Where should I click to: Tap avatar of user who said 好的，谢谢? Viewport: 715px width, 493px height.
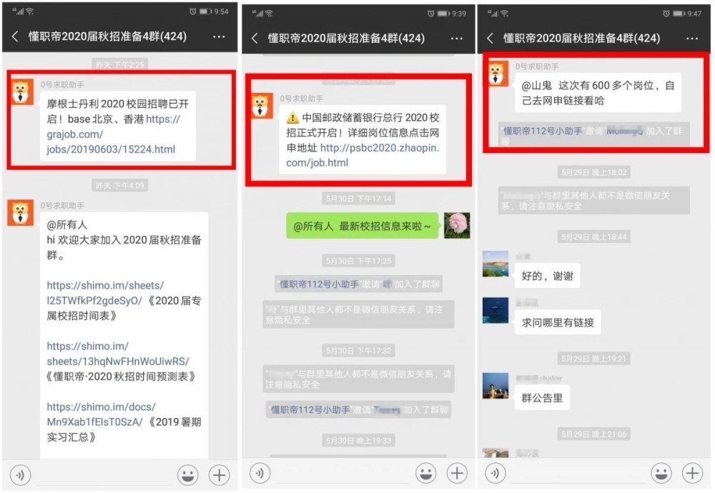(x=495, y=264)
